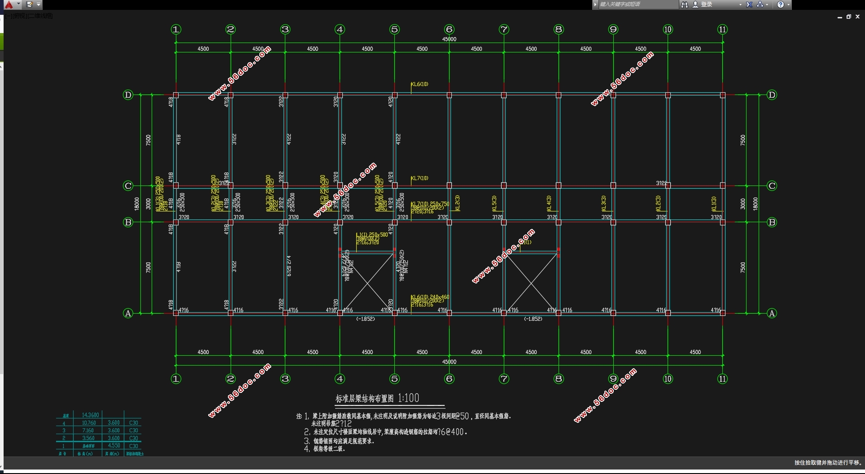Screen dimensions: 865x474
Task: Click the binoculars search icon
Action: (685, 4)
